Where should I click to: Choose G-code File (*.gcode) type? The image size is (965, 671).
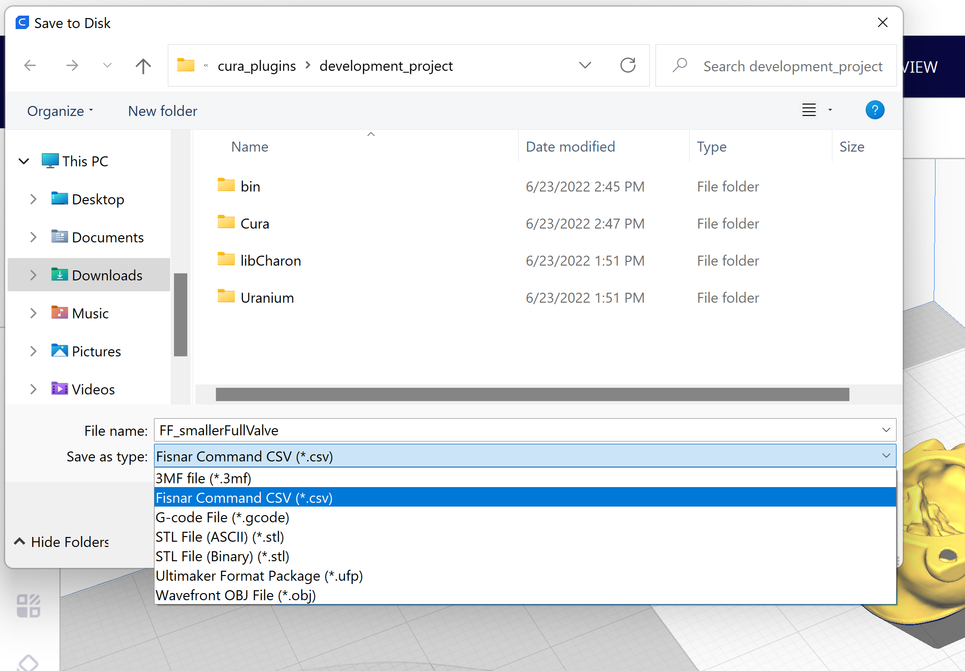click(x=525, y=517)
